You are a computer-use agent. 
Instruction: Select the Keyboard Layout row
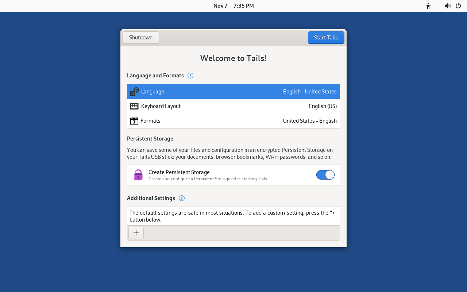click(x=233, y=106)
